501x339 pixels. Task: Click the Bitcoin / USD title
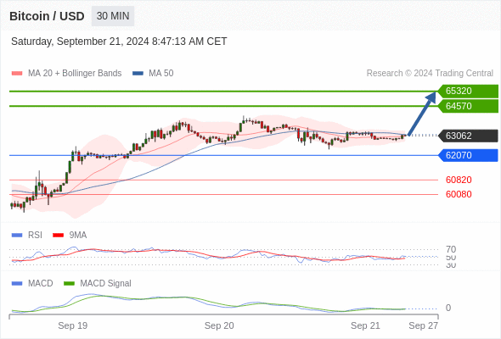click(x=47, y=16)
